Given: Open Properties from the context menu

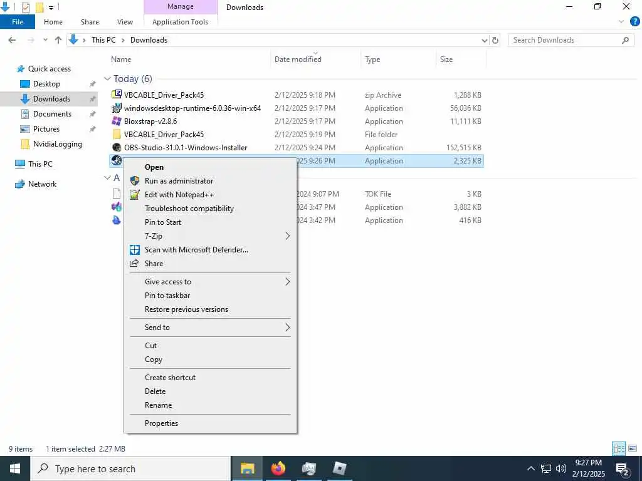Looking at the screenshot, I should 161,423.
